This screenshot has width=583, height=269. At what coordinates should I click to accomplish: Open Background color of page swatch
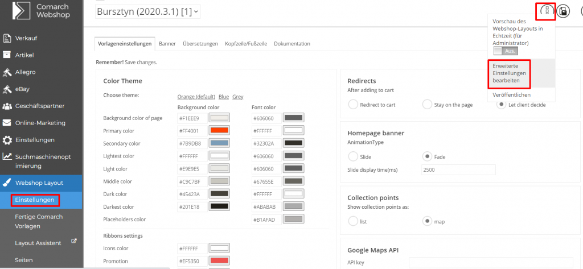pyautogui.click(x=219, y=118)
